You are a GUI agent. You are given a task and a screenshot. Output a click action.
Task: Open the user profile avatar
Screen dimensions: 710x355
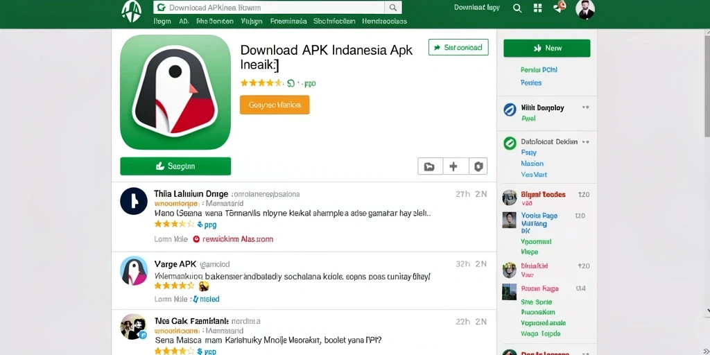tap(585, 10)
